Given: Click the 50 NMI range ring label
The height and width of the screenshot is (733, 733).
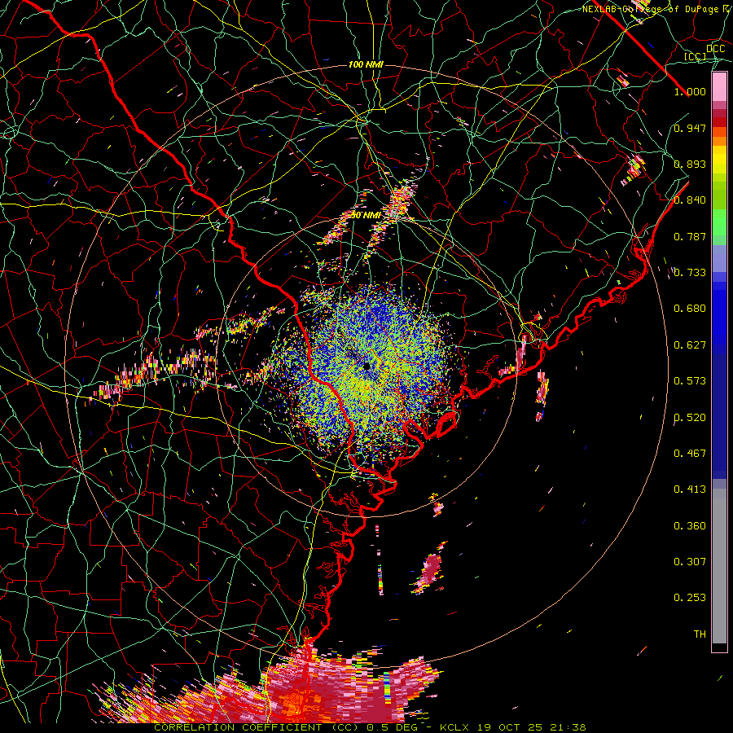Looking at the screenshot, I should [x=366, y=215].
